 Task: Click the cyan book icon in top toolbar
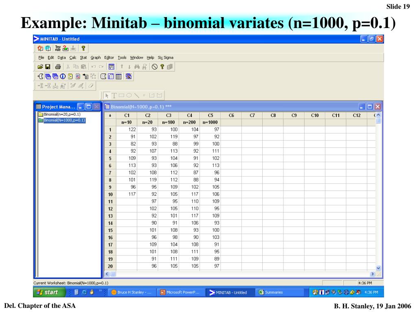[48, 48]
